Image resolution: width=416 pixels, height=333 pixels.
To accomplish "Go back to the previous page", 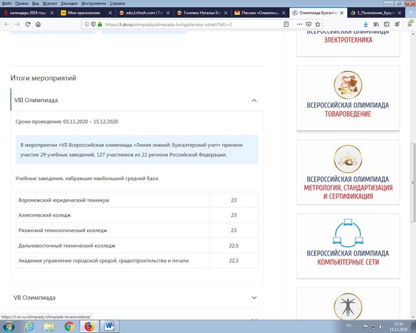I will tap(7, 24).
